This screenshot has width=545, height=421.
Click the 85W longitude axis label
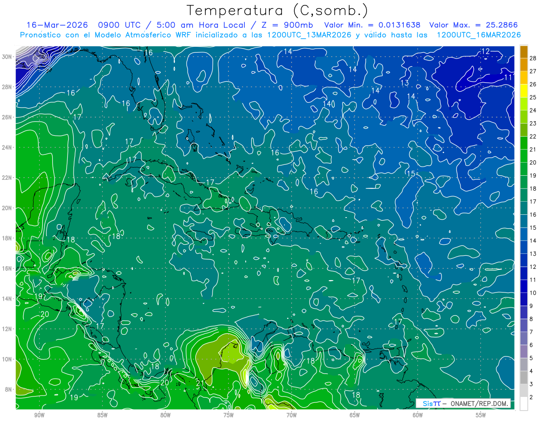coord(102,415)
